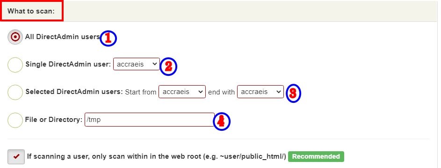Screen dimensions: 441x168
Task: Click the What to scan heading
Action: (x=31, y=11)
